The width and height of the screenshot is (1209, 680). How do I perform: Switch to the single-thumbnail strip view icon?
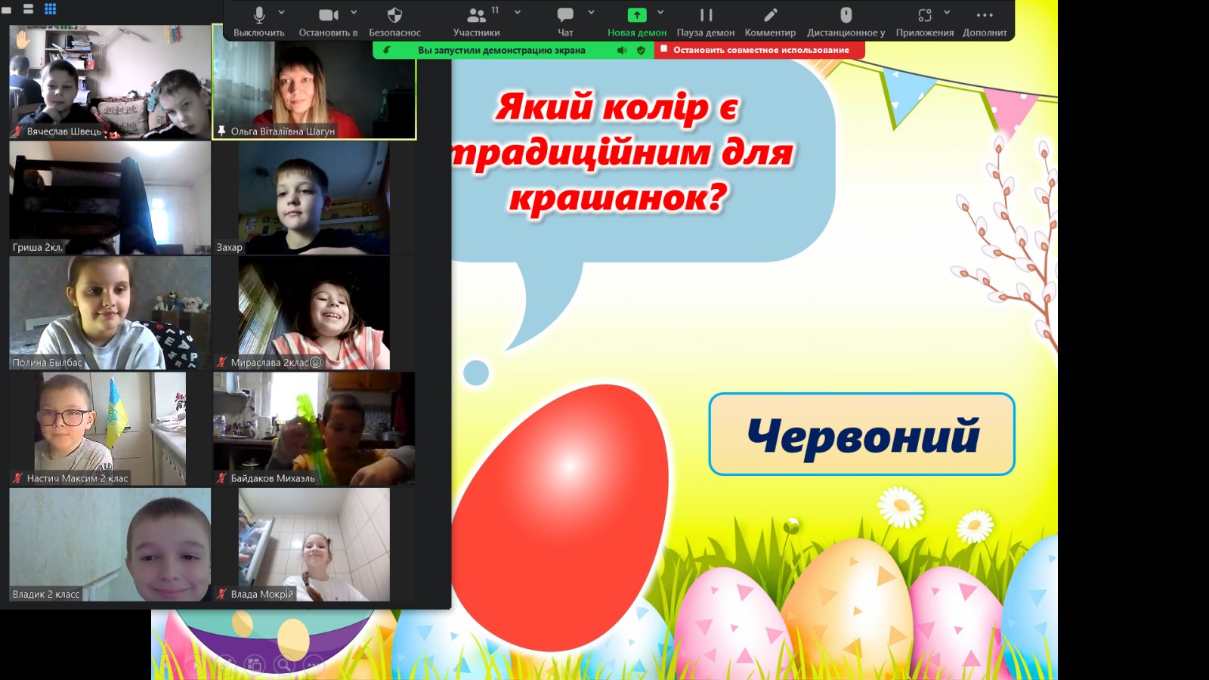tap(29, 9)
